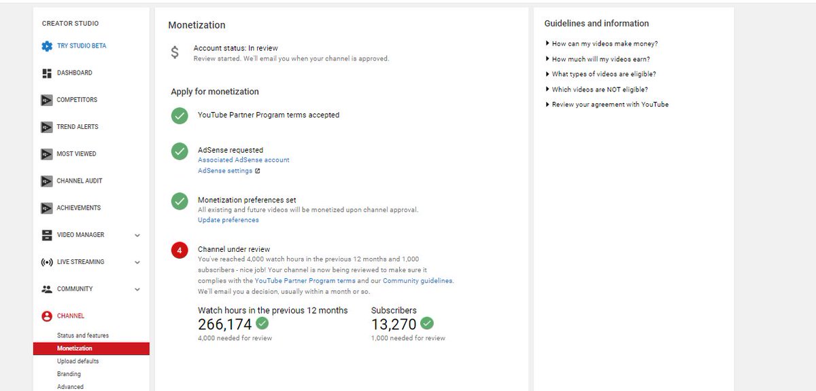Viewport: 816px width, 391px height.
Task: Click the 'Subscribers' label
Action: (x=394, y=310)
